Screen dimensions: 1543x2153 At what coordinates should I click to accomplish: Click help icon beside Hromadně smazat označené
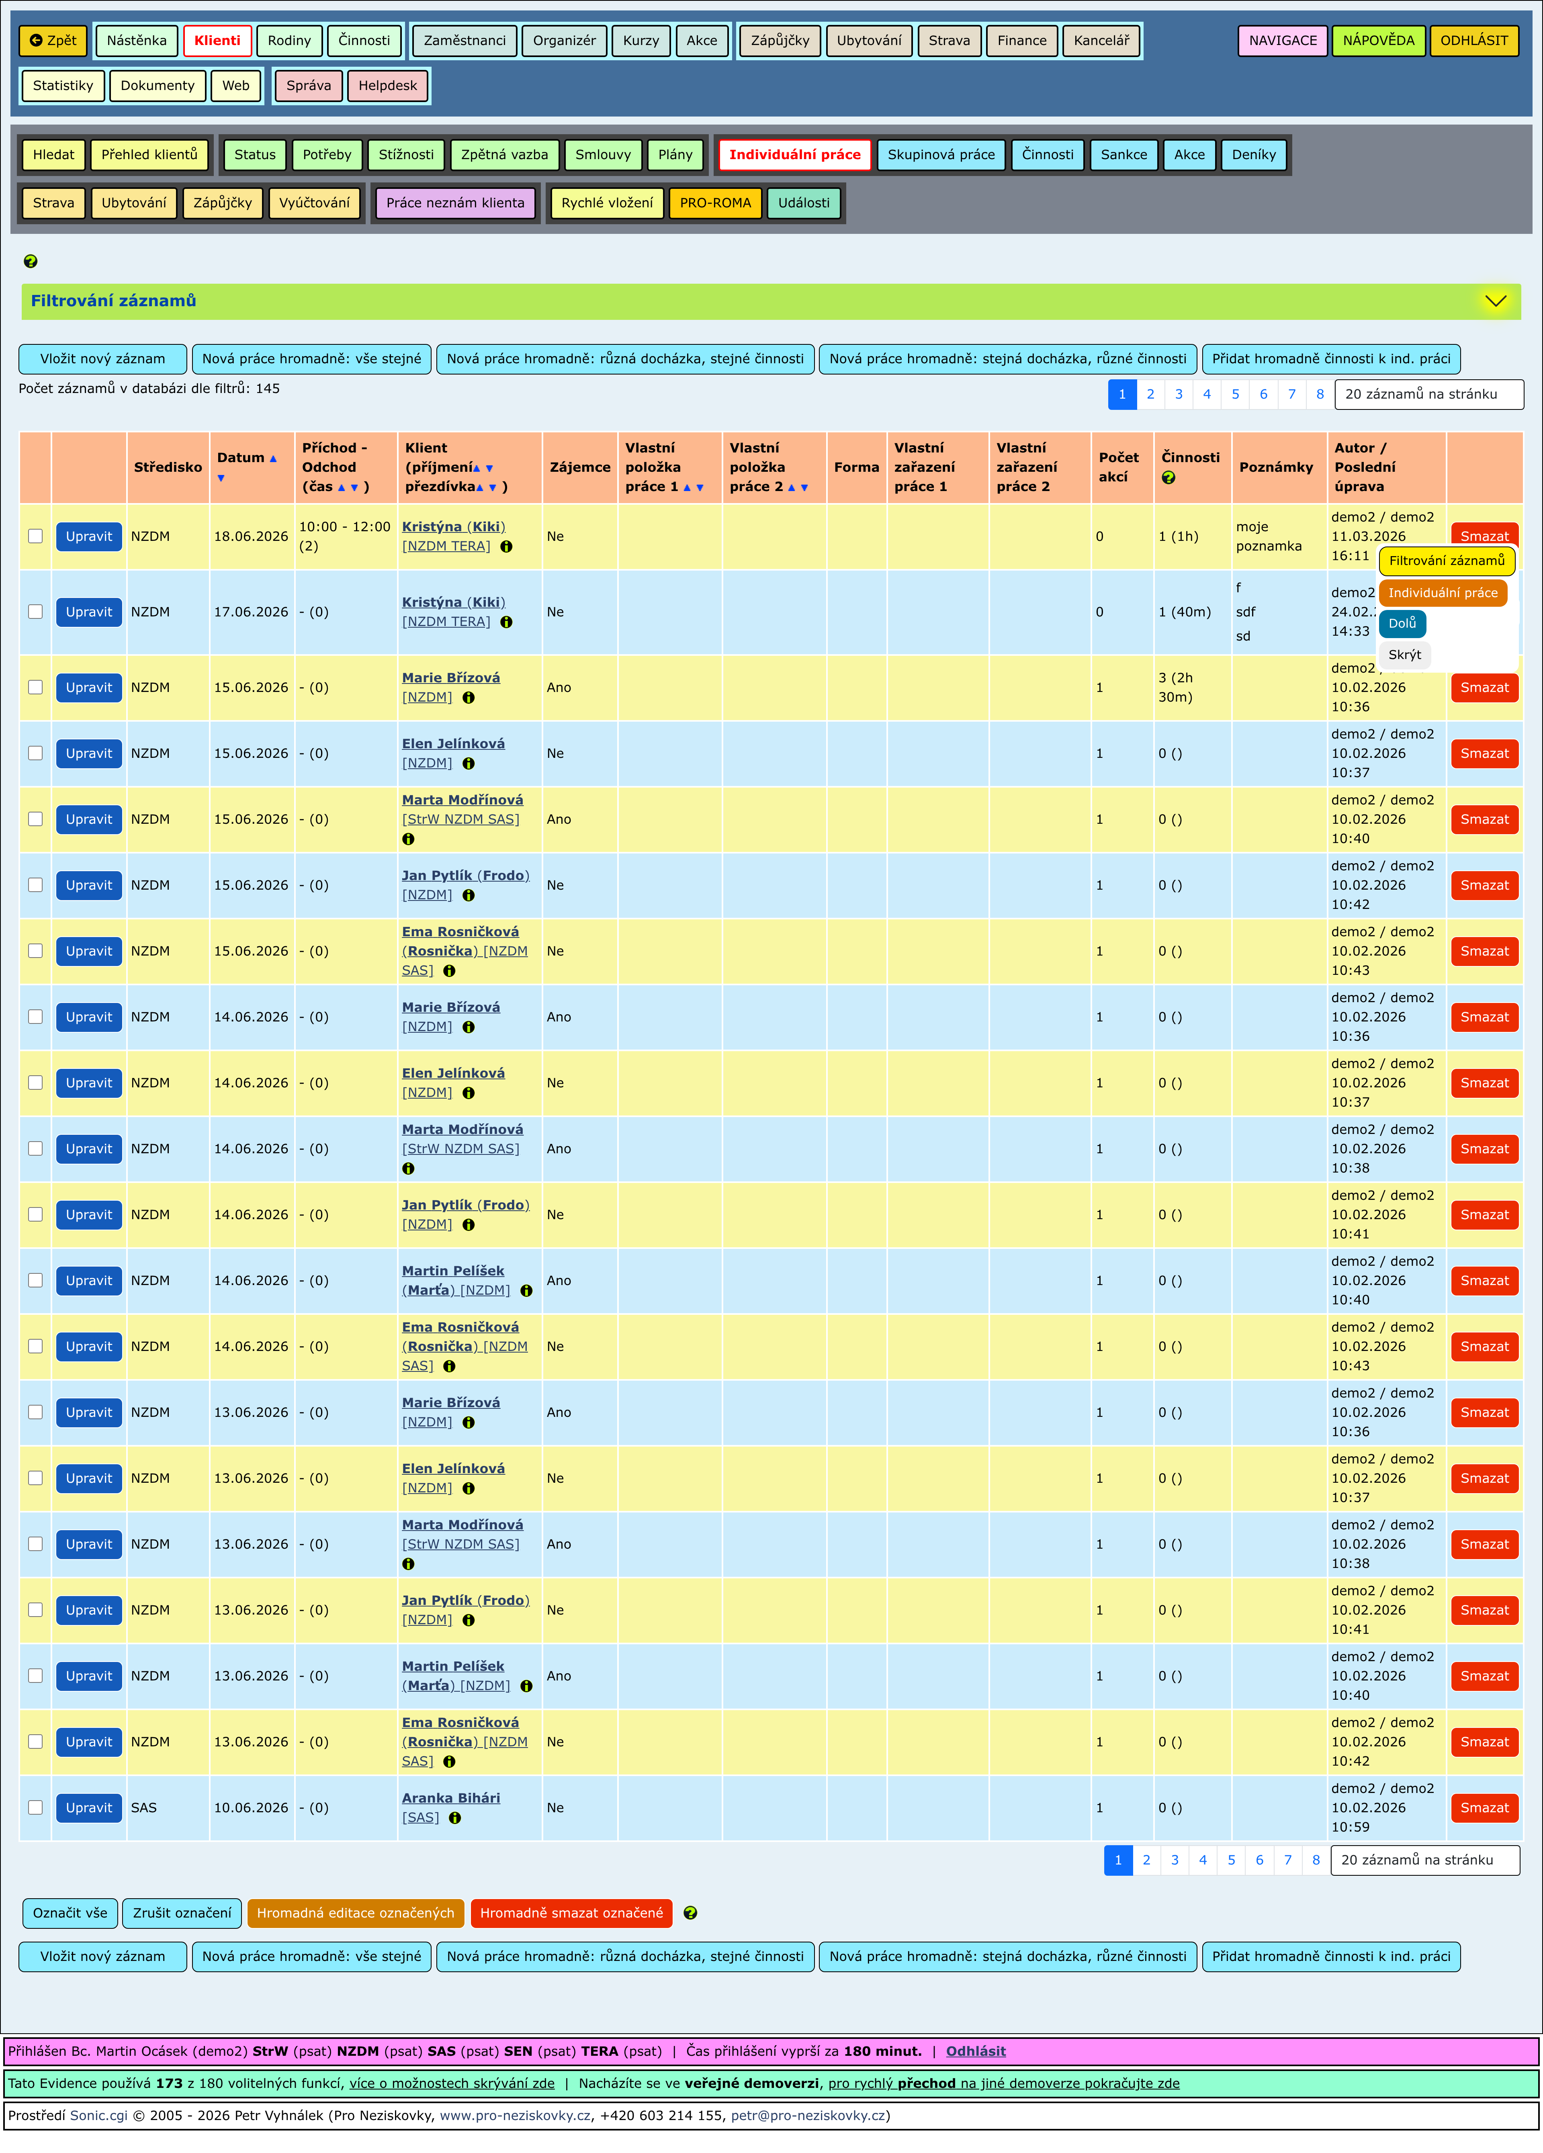click(690, 1913)
